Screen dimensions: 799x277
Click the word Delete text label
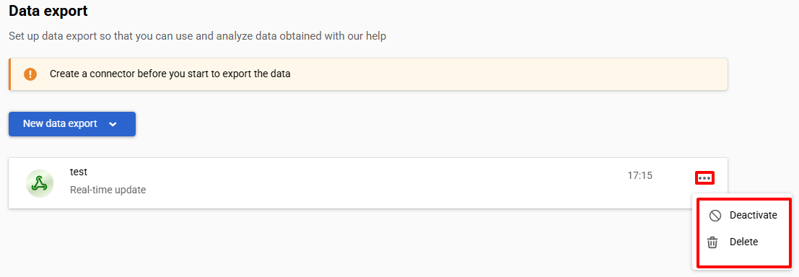pyautogui.click(x=744, y=242)
